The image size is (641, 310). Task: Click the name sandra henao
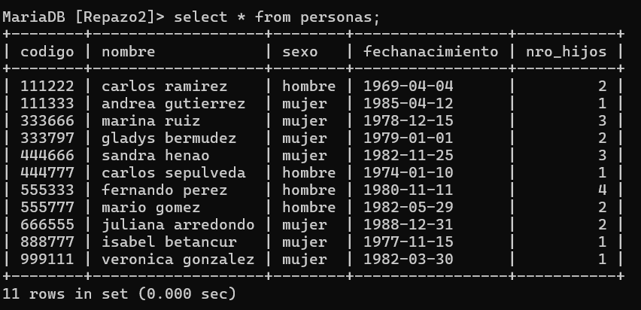coord(155,156)
